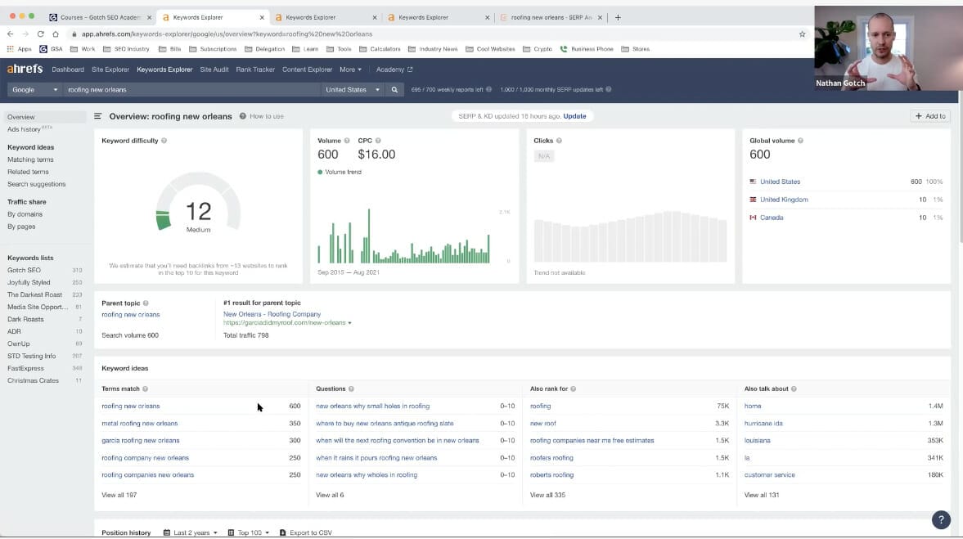The image size is (963, 539).
Task: Reload the page in browser
Action: coord(40,34)
